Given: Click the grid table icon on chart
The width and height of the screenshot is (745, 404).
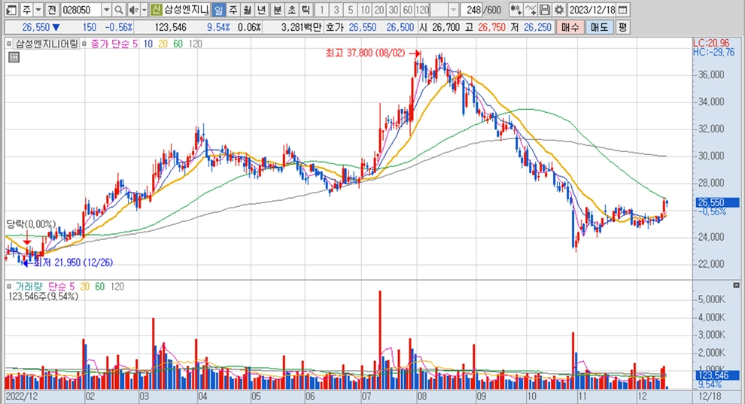Looking at the screenshot, I should coord(13,58).
